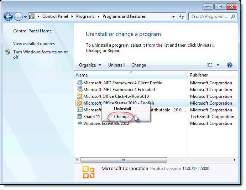This screenshot has height=190, width=246.
Task: Open View installed updates link
Action: [34, 44]
